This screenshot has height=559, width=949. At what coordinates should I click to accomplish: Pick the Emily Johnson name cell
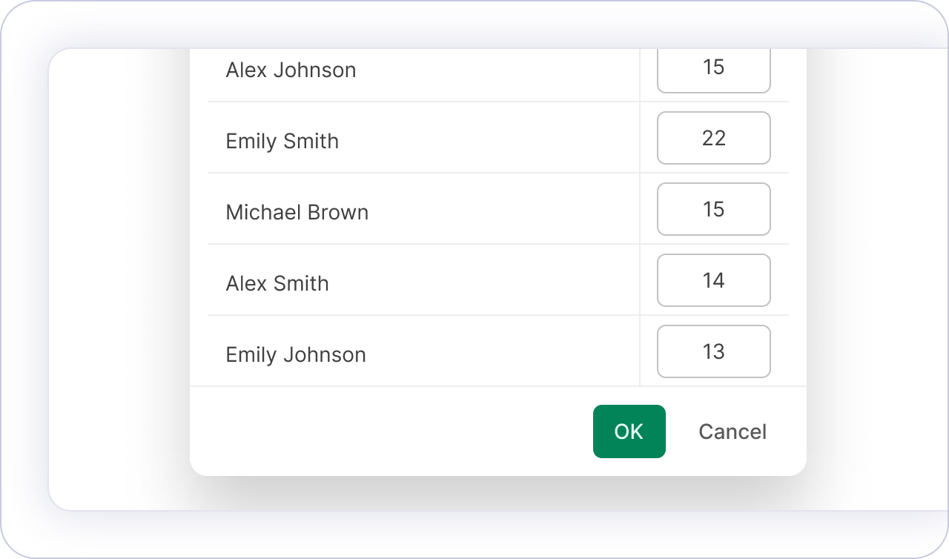295,354
